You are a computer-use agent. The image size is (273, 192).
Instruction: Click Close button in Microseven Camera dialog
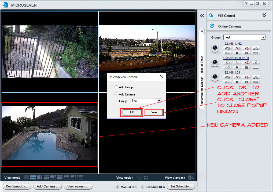(153, 112)
